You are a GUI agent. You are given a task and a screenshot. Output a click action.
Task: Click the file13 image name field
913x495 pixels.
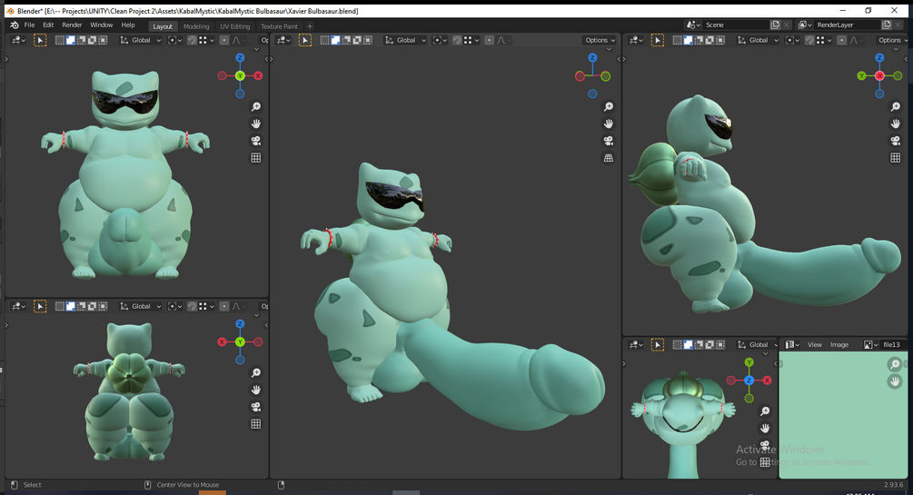894,345
